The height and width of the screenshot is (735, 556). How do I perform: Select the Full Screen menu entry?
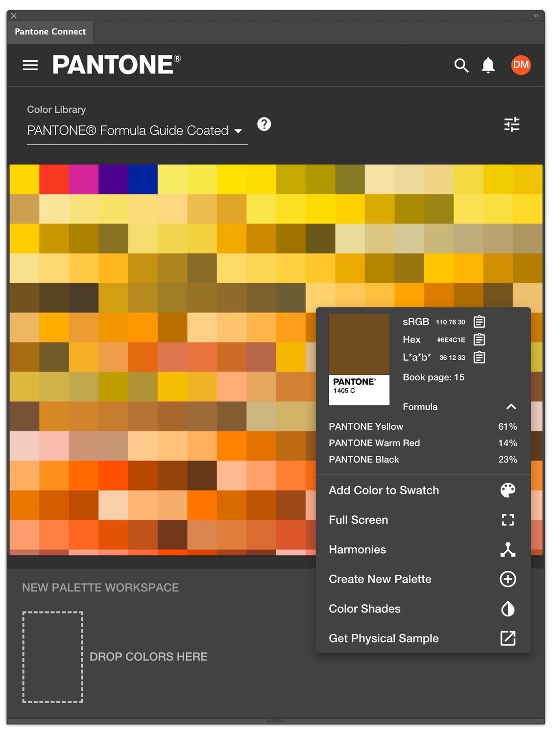pos(358,520)
